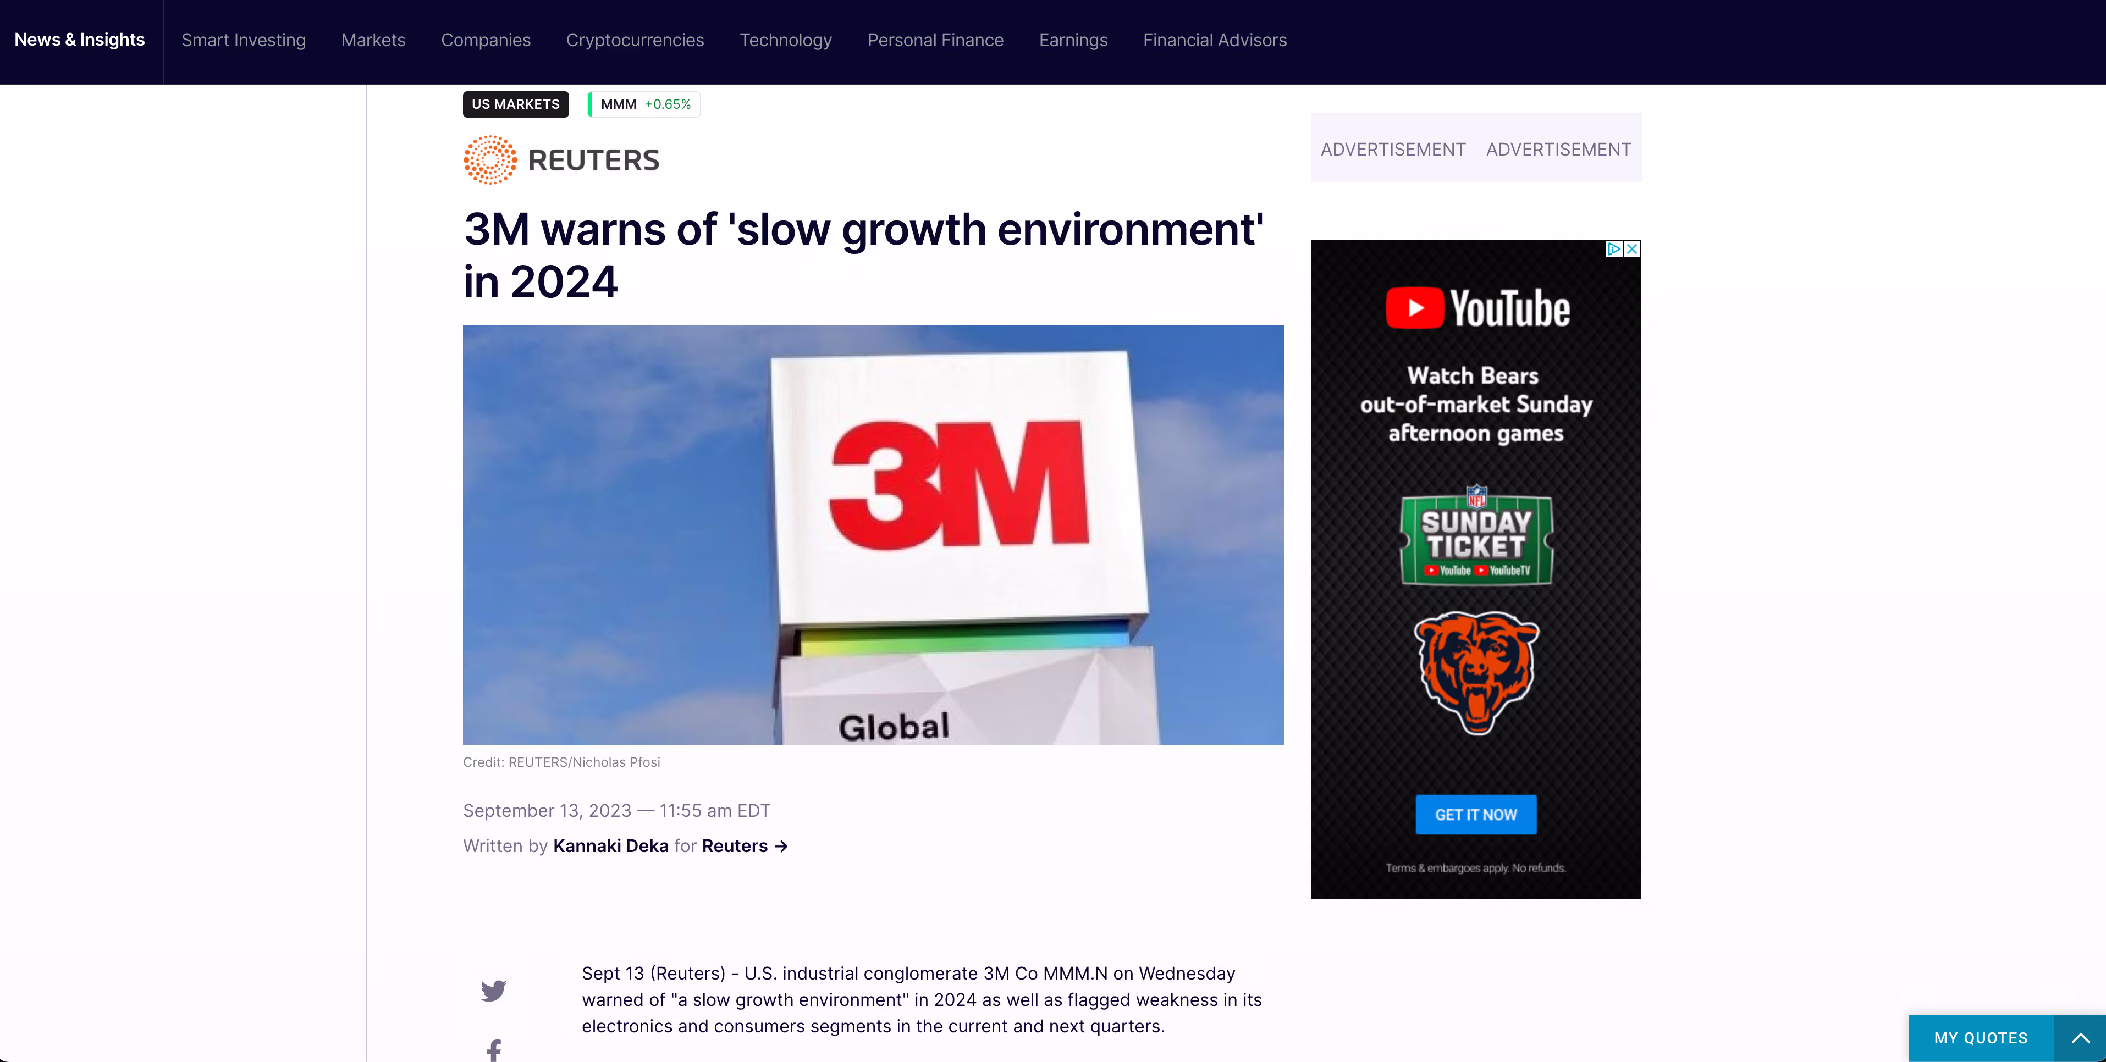Click the MMM +0.65% ticker tag
2106x1062 pixels.
tap(644, 104)
